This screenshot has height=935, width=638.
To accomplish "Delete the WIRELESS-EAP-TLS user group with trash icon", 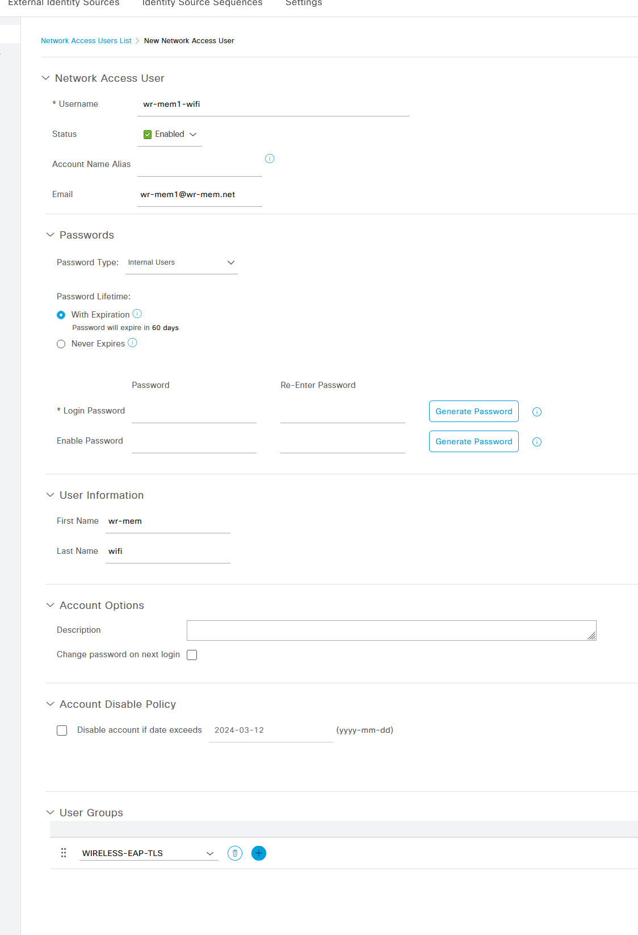I will pos(235,853).
